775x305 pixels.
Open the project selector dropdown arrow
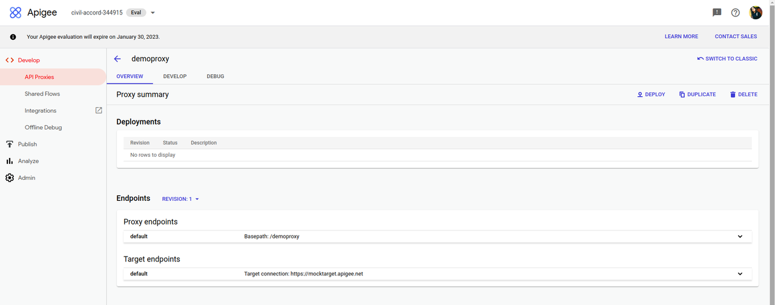coord(153,13)
